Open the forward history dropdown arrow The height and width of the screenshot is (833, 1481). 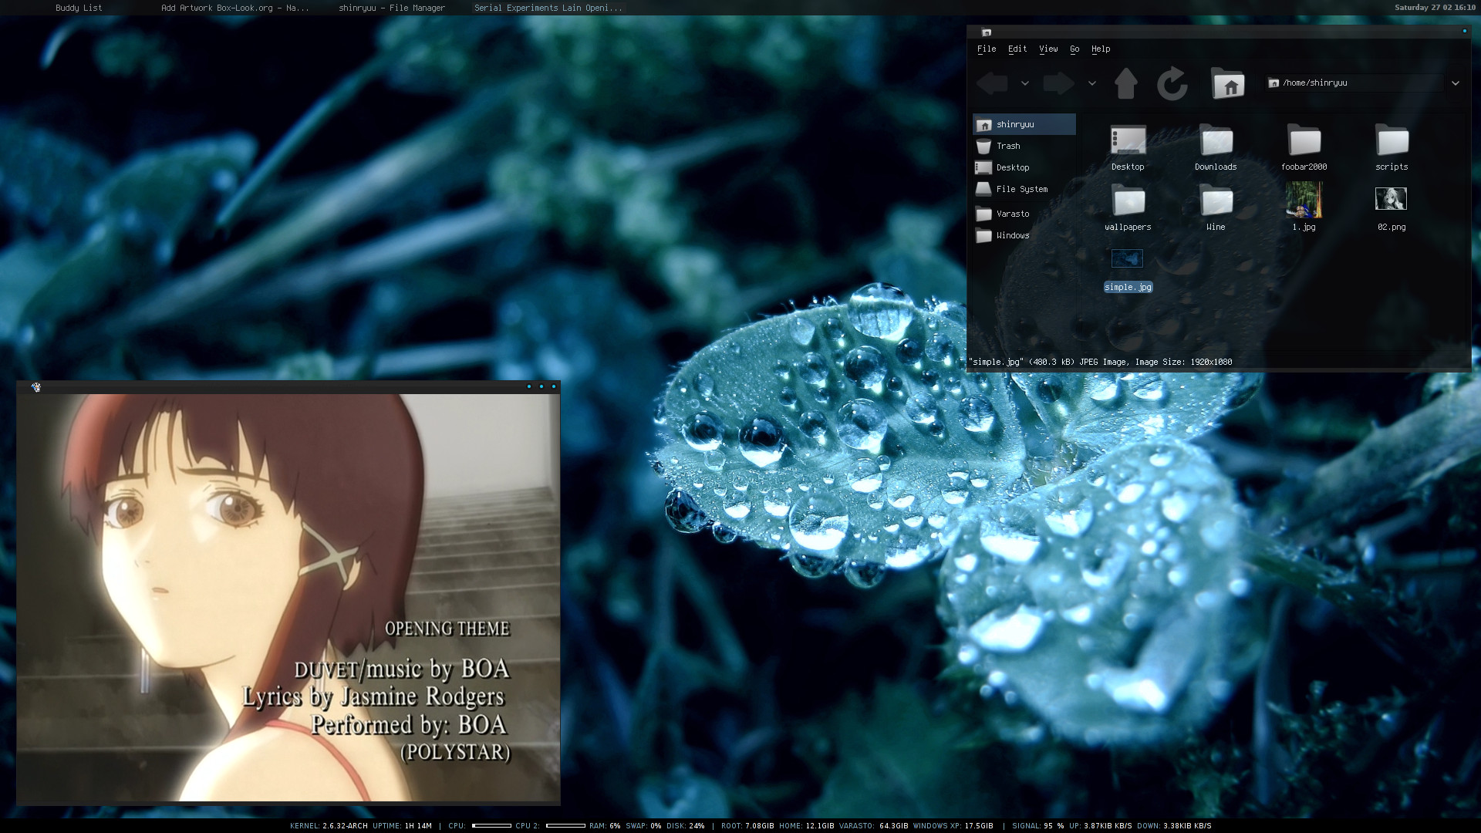pos(1092,83)
